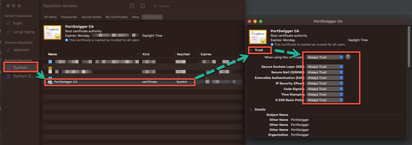
Task: Switch to the Certificates tab
Action: 152,17
